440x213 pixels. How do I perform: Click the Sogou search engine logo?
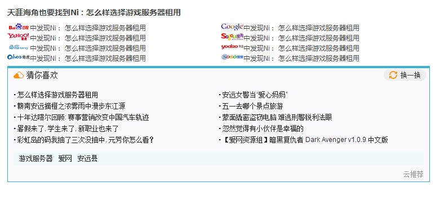232,37
